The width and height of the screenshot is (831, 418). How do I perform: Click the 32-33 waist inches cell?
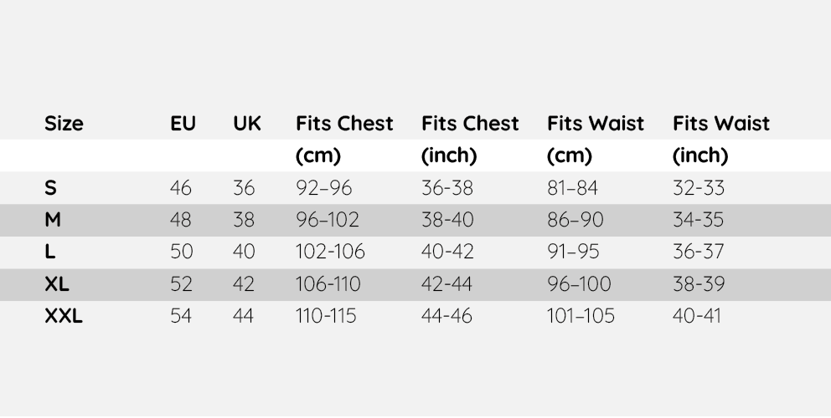click(699, 188)
